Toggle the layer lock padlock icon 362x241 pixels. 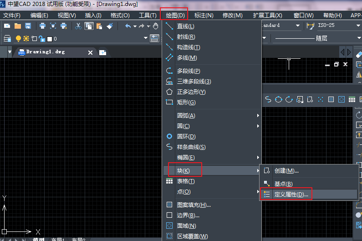41,39
